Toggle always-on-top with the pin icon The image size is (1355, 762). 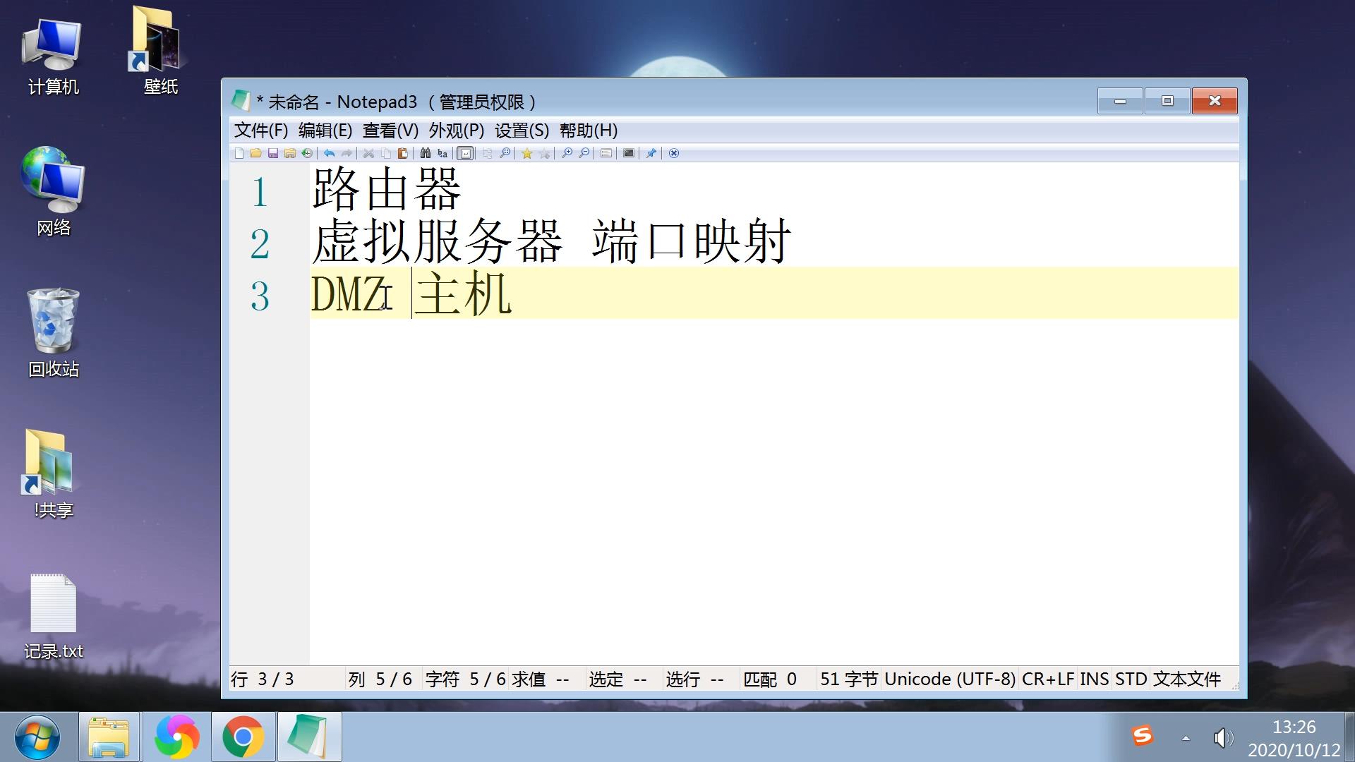click(x=651, y=153)
